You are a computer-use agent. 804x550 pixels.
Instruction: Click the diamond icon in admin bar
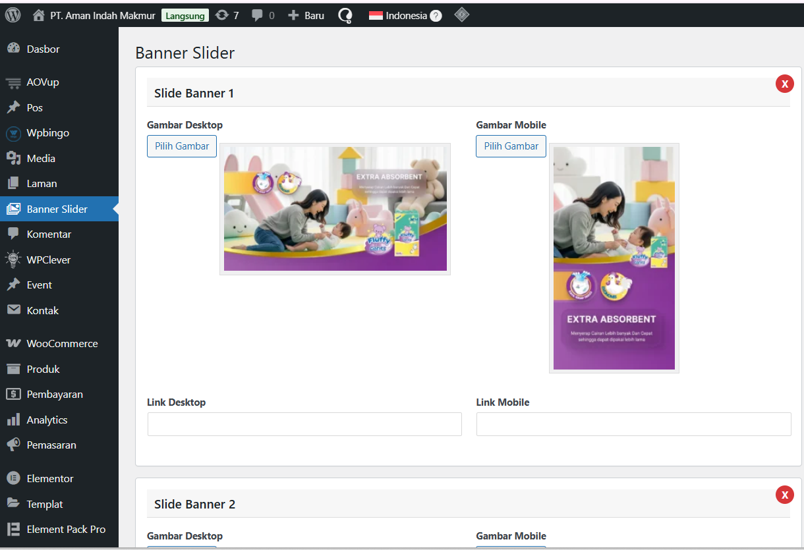point(462,14)
